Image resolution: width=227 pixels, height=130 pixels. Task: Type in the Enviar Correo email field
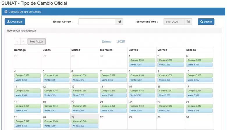tap(97, 22)
